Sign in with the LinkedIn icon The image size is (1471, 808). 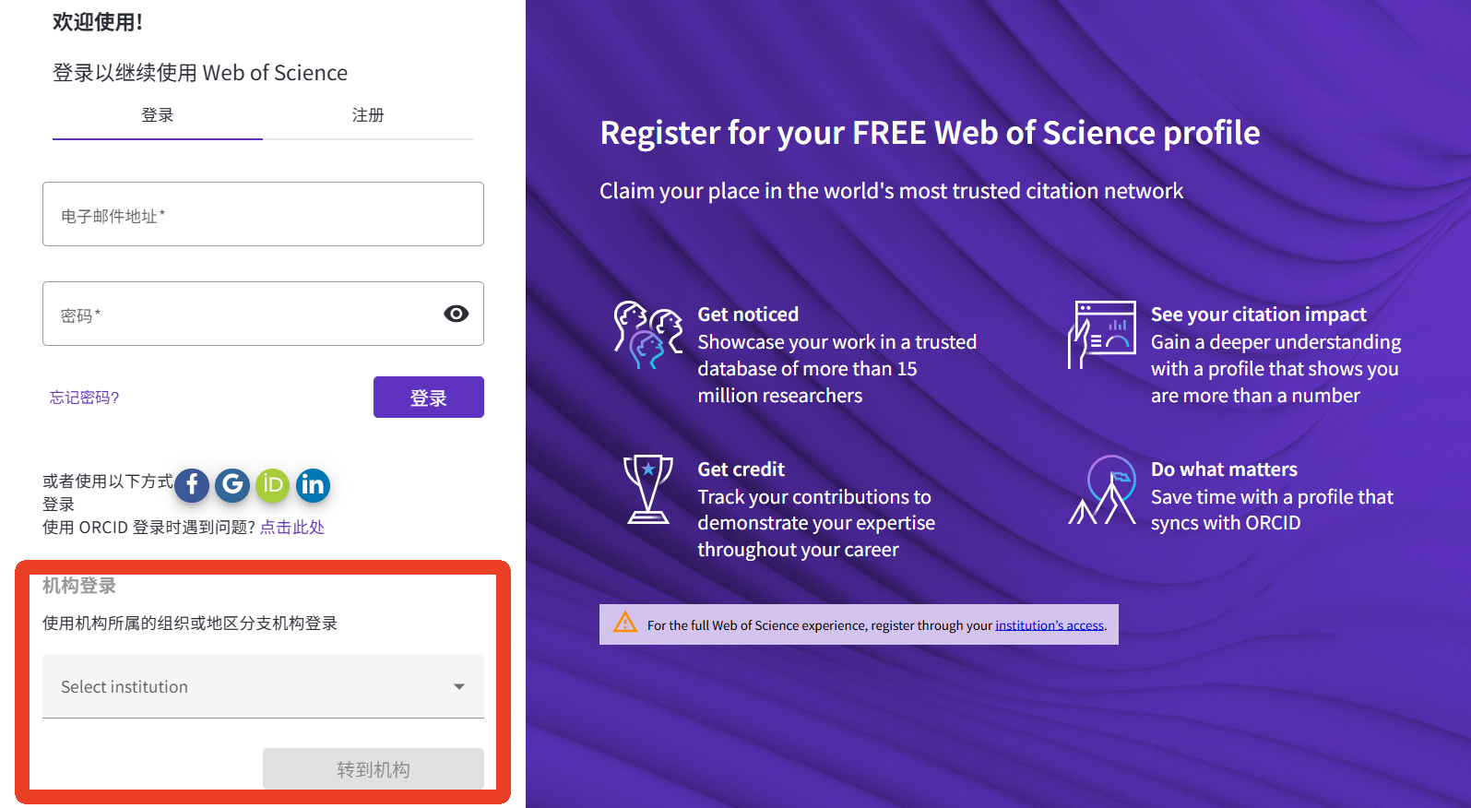313,484
